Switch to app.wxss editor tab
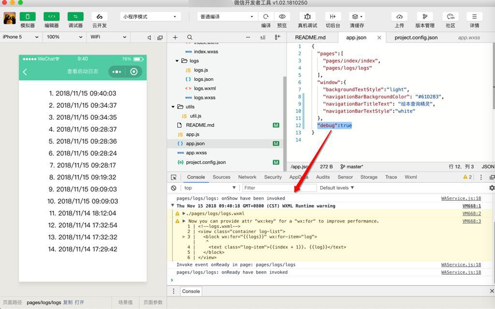 [469, 37]
